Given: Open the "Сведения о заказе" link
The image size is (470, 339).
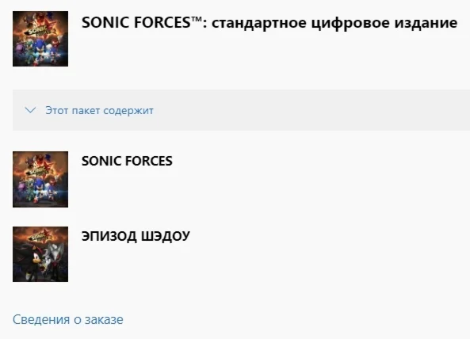Looking at the screenshot, I should pyautogui.click(x=67, y=319).
